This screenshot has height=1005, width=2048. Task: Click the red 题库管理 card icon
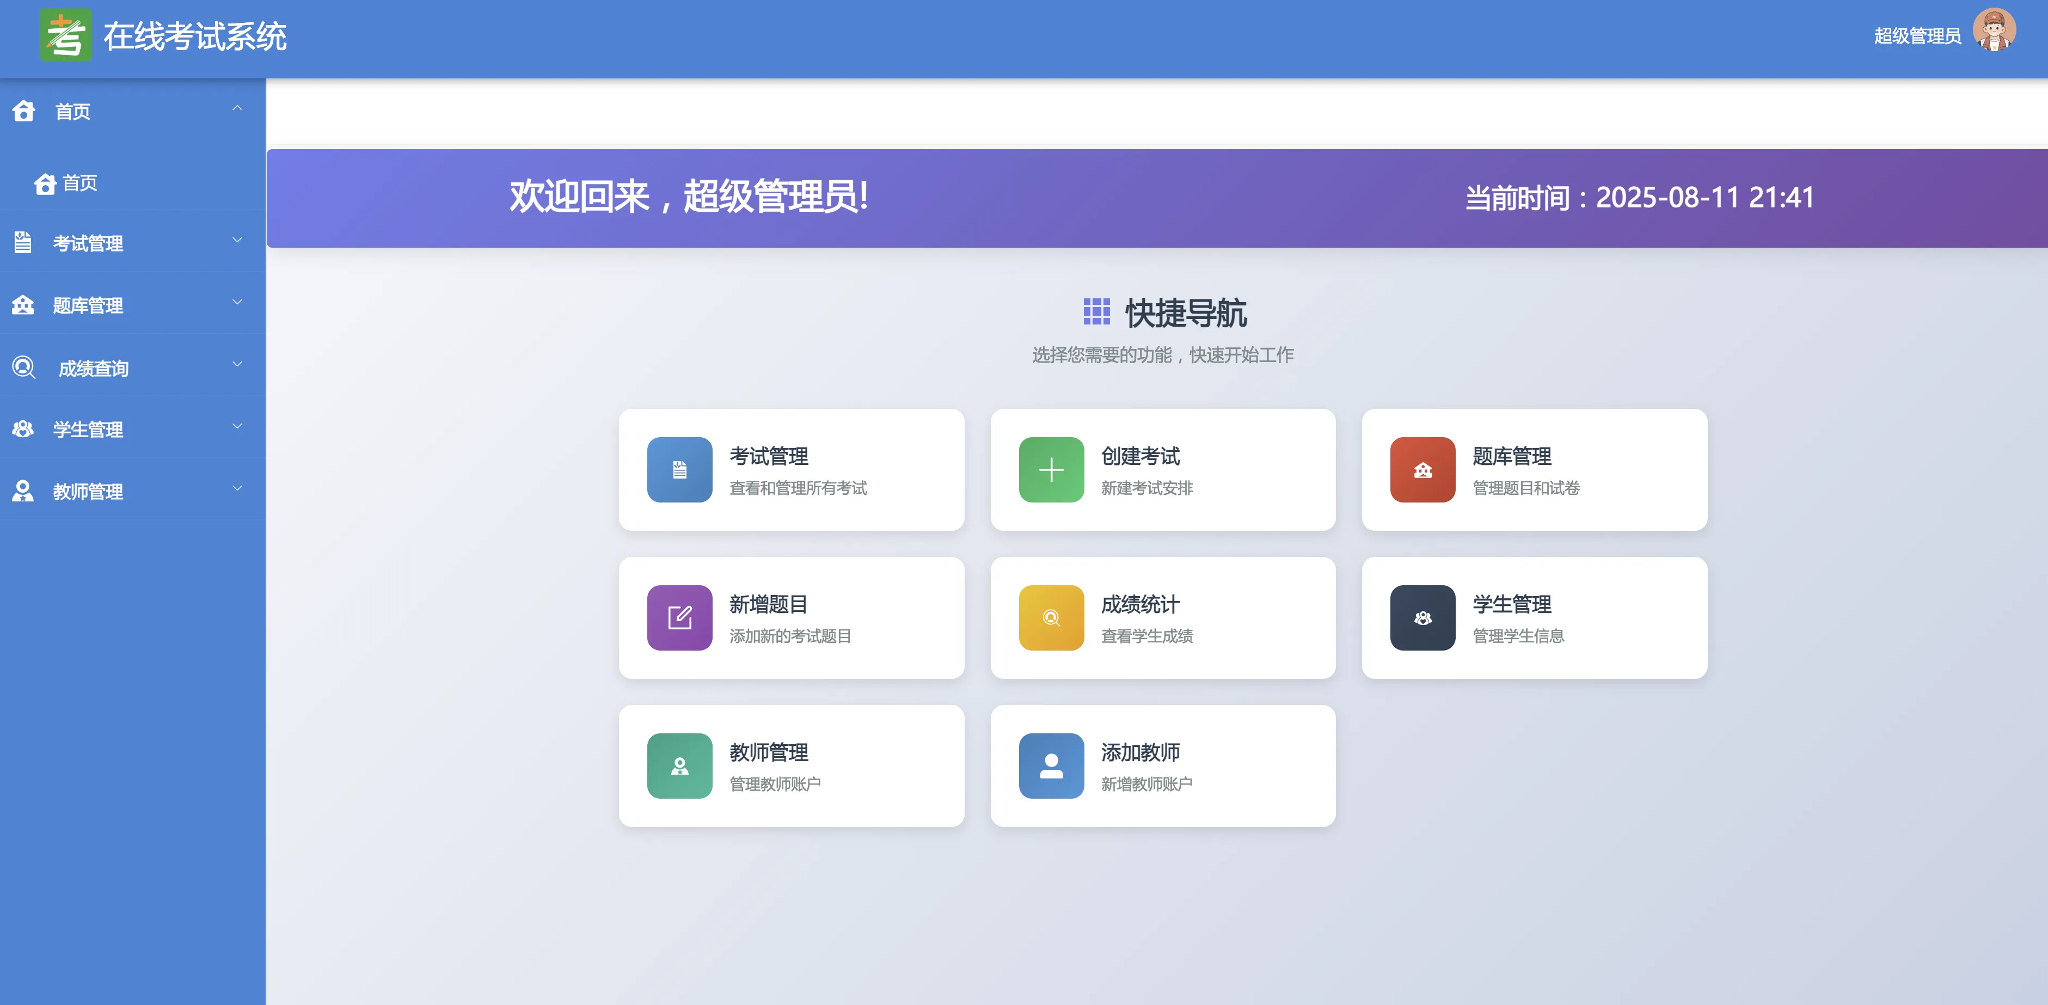(x=1421, y=469)
